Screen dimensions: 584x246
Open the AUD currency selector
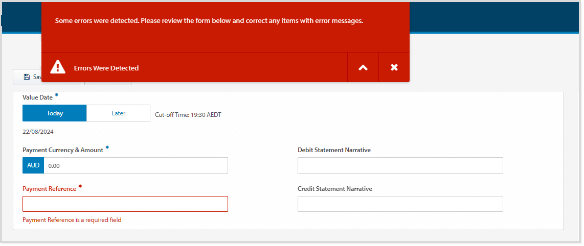33,165
